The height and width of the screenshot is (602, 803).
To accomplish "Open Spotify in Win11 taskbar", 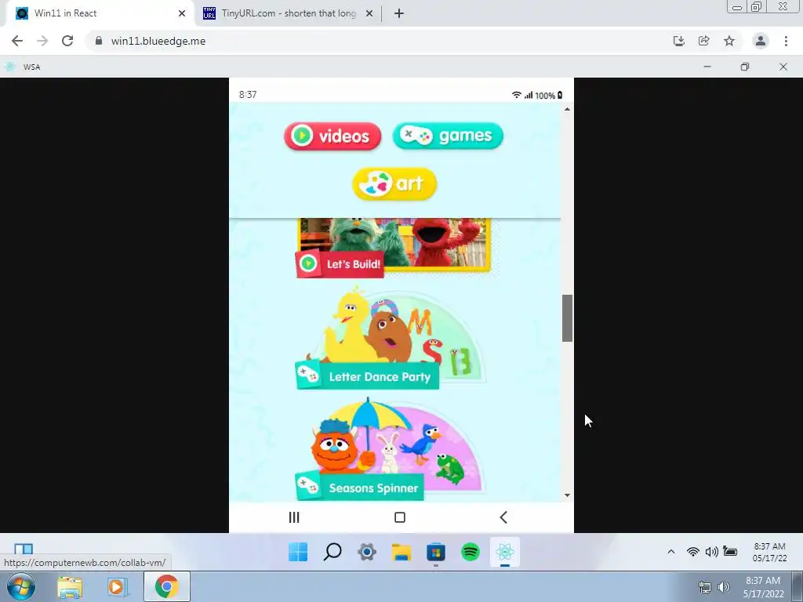I will [471, 552].
